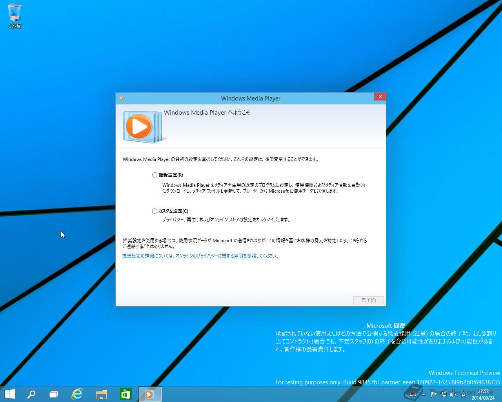The height and width of the screenshot is (402, 502).
Task: Click the 推奨設定 description paragraph
Action: (x=264, y=188)
